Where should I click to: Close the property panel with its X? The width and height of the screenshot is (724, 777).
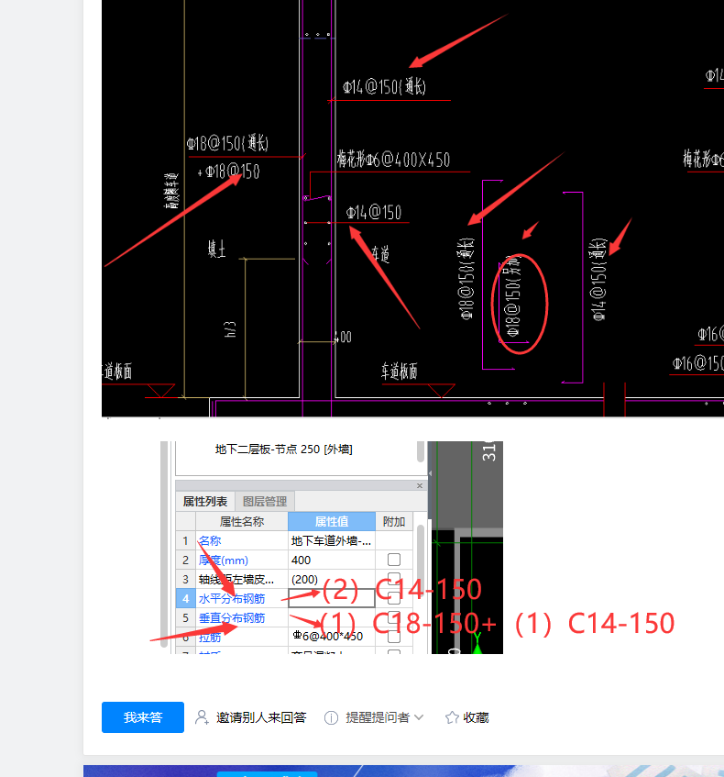tap(420, 485)
